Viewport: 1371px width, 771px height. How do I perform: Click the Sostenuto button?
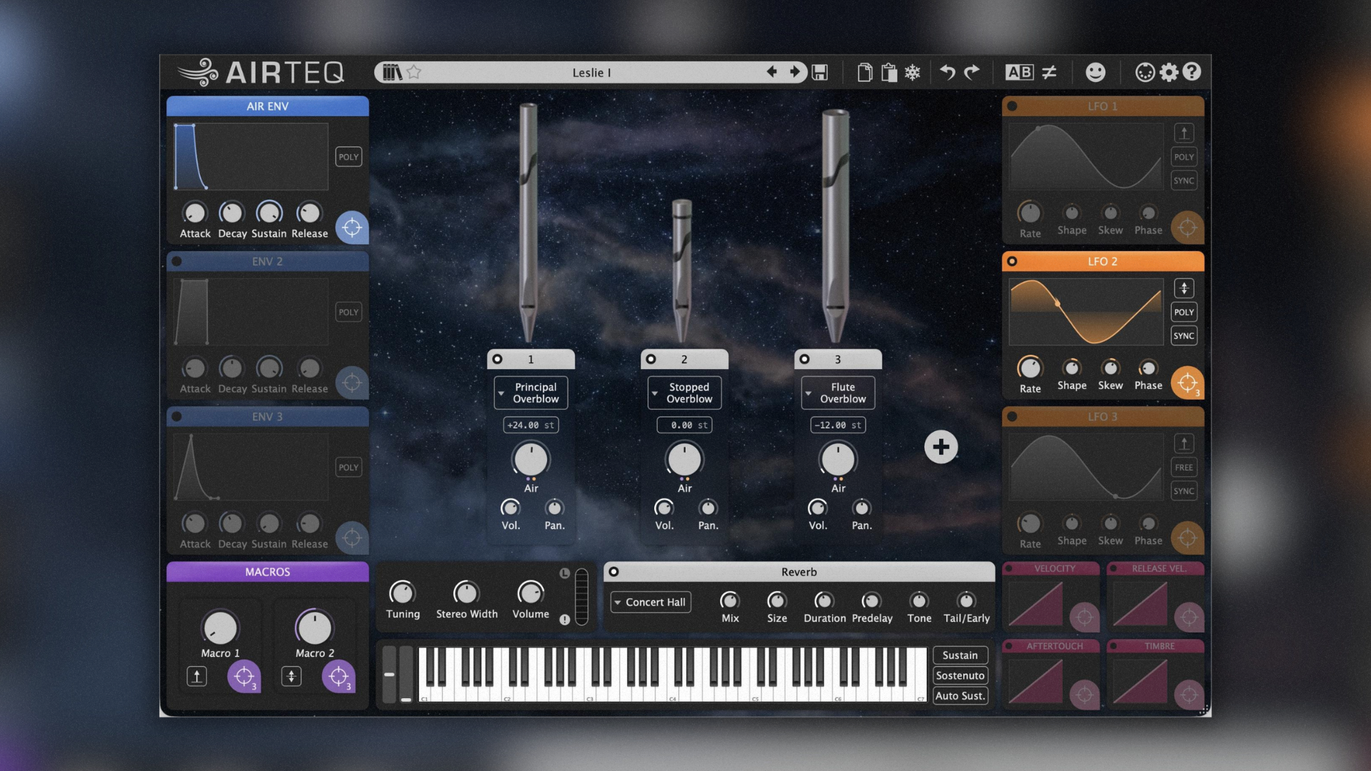[960, 675]
